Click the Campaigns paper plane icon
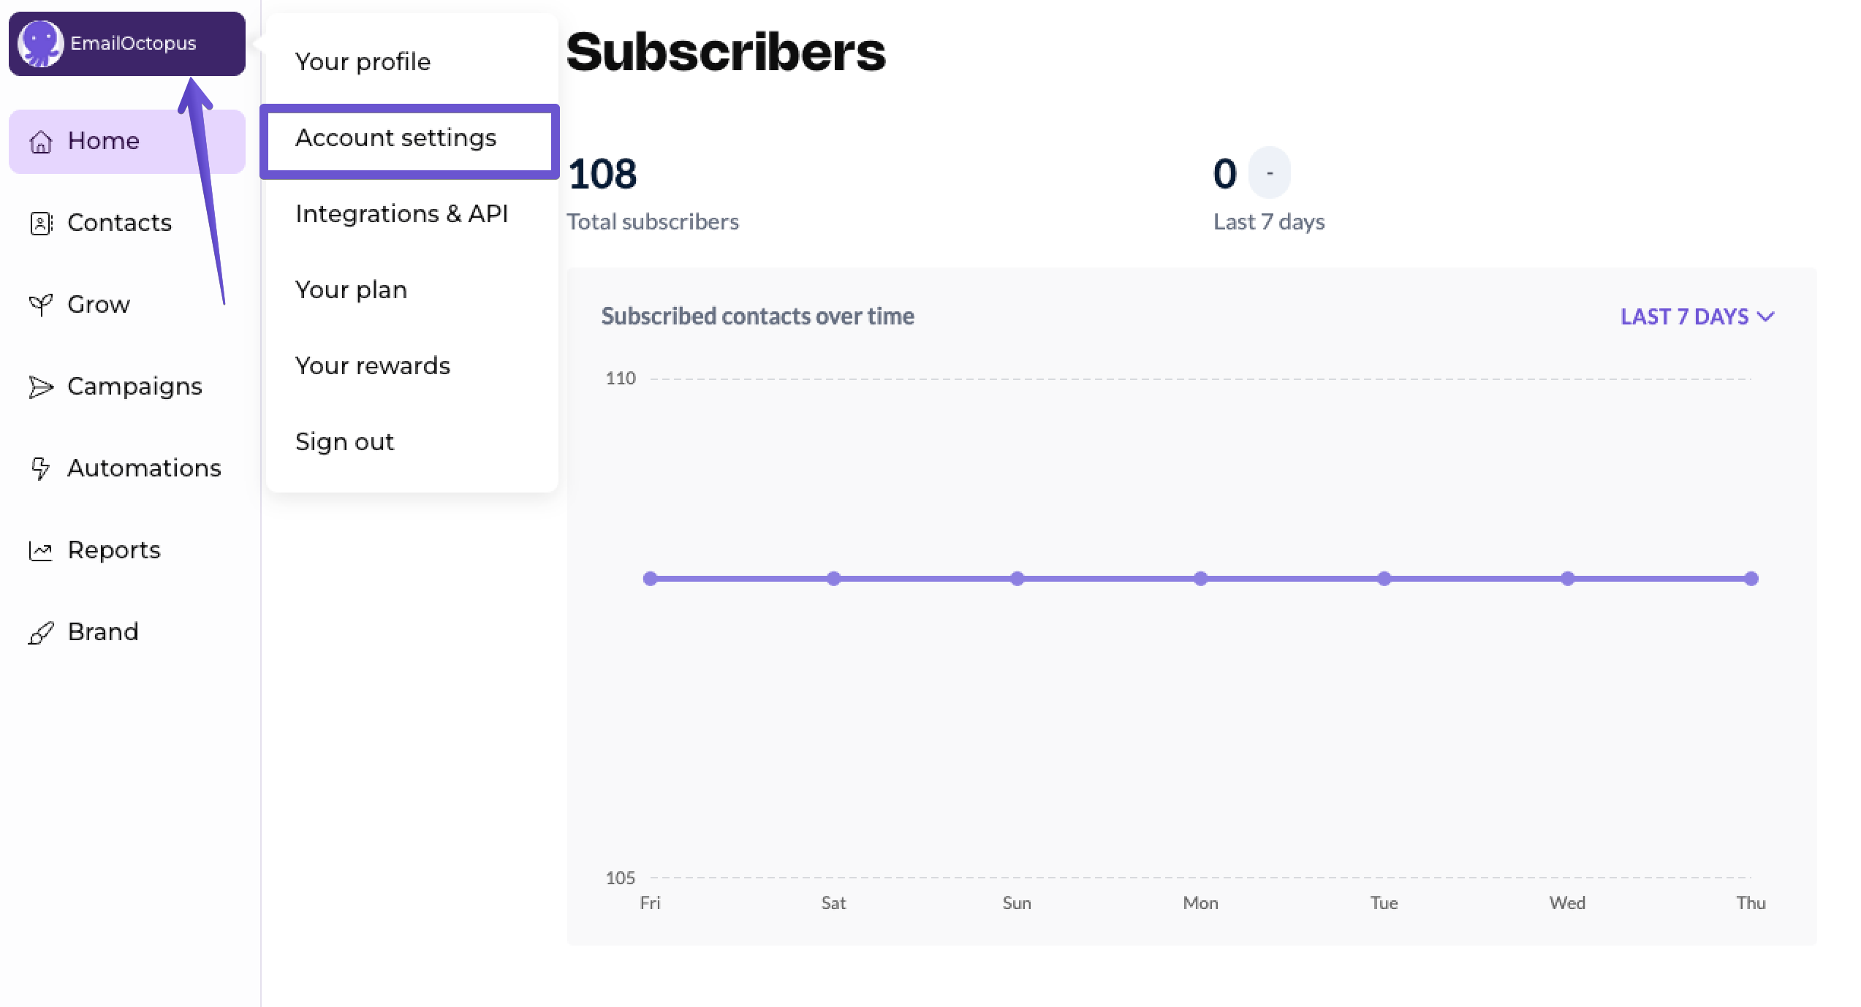The height and width of the screenshot is (1007, 1861). 41,387
